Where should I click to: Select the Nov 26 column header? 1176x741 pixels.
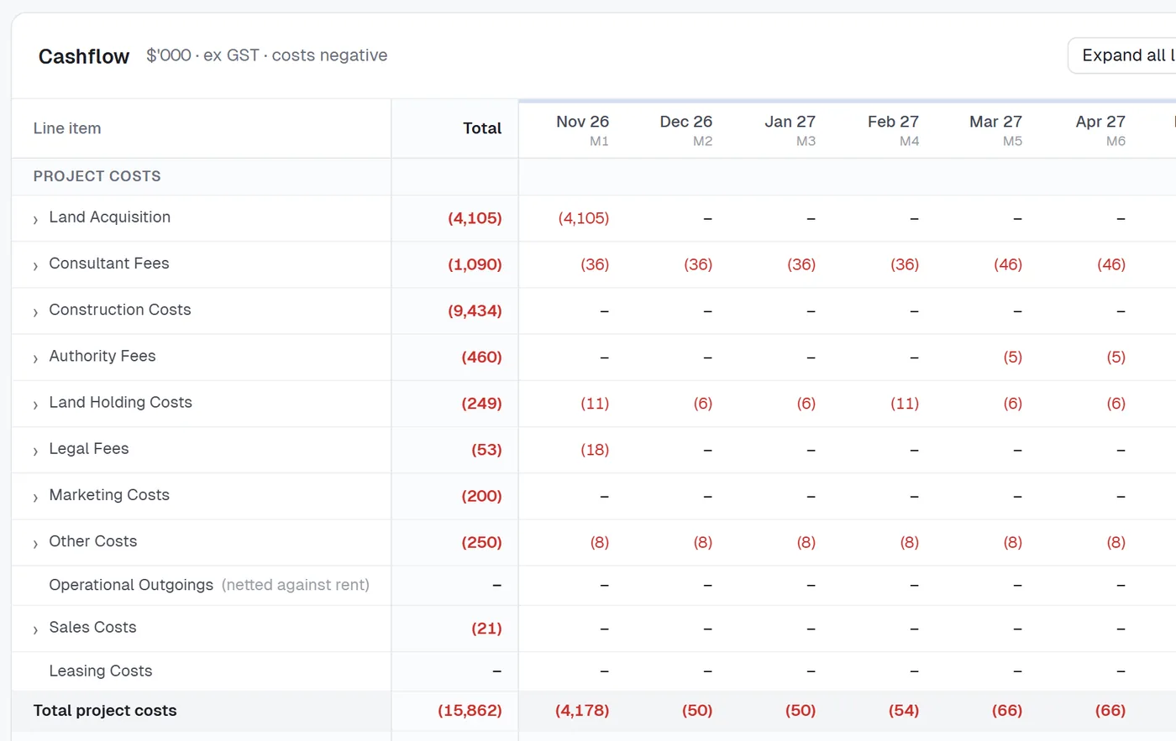(582, 129)
